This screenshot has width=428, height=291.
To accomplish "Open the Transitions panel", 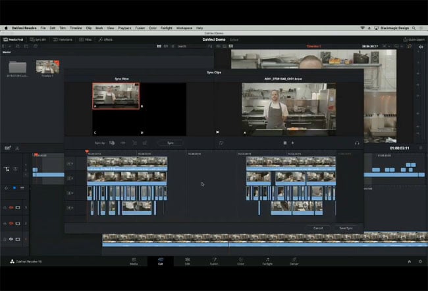I will click(x=63, y=40).
